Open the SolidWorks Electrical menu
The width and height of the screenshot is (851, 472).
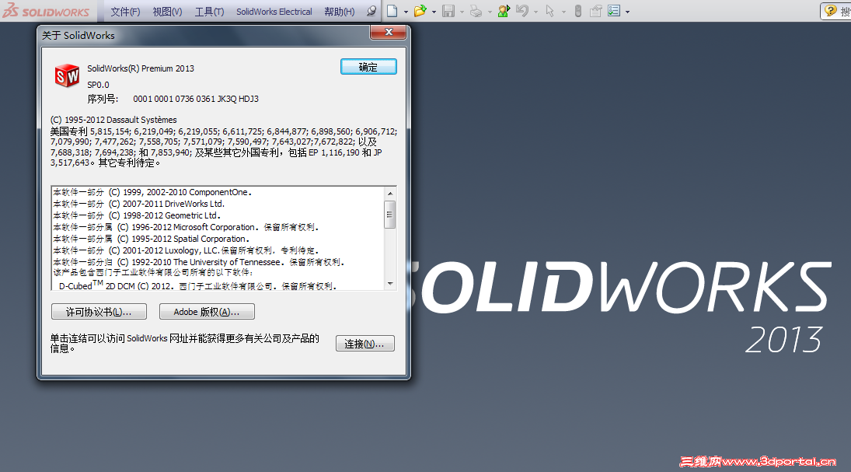pos(274,10)
